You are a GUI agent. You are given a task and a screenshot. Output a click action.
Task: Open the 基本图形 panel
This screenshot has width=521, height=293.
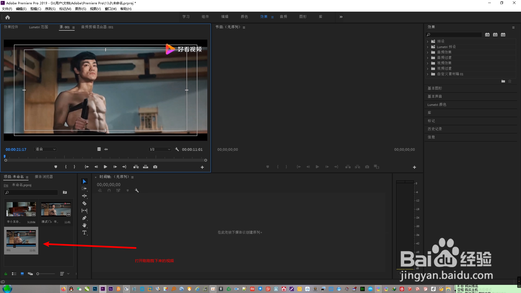point(435,88)
